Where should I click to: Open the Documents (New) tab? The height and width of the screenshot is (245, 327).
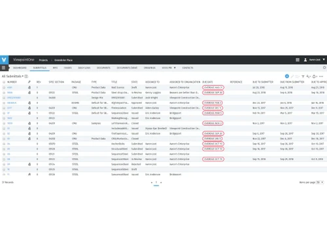[127, 68]
